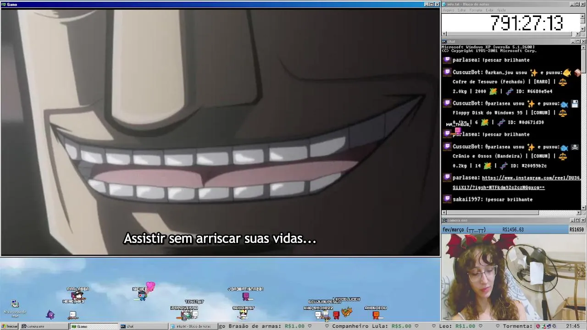This screenshot has width=587, height=330.
Task: Click the 'Tormenta:' ticker entry
Action: point(518,326)
